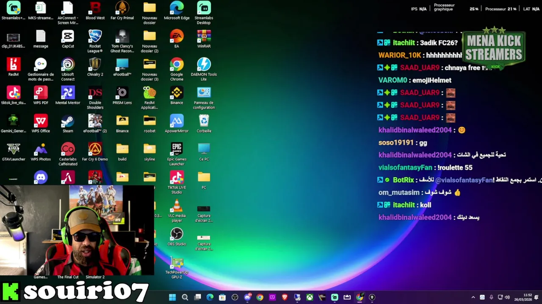Select the GTAVLauncher desktop icon
The image size is (542, 304).
click(14, 152)
